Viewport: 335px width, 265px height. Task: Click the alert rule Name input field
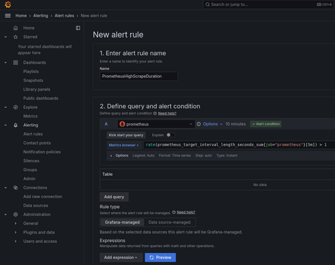point(139,76)
